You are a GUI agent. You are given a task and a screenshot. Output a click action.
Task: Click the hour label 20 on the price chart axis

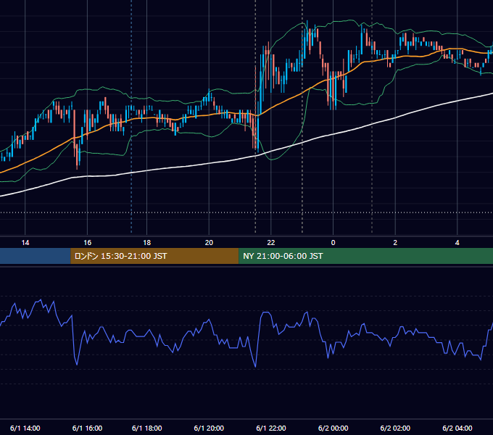tap(209, 242)
